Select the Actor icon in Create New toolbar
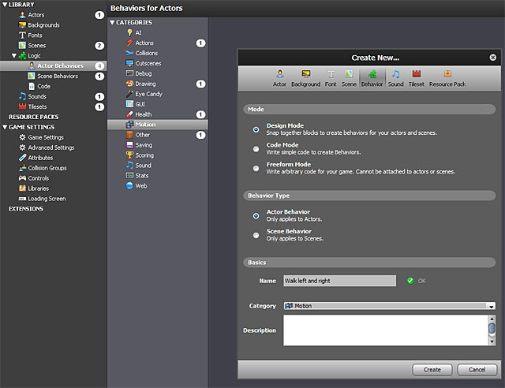 click(279, 74)
